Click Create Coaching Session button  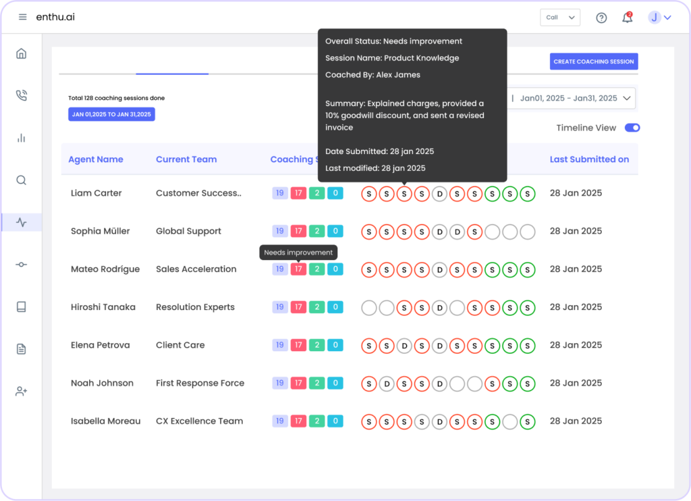click(x=594, y=61)
